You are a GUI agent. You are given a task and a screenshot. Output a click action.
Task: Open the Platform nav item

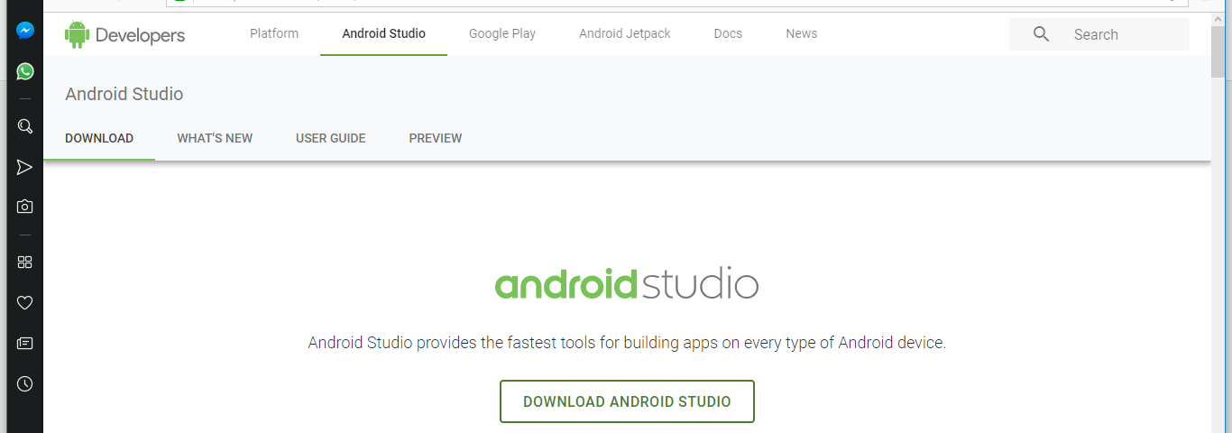tap(274, 33)
